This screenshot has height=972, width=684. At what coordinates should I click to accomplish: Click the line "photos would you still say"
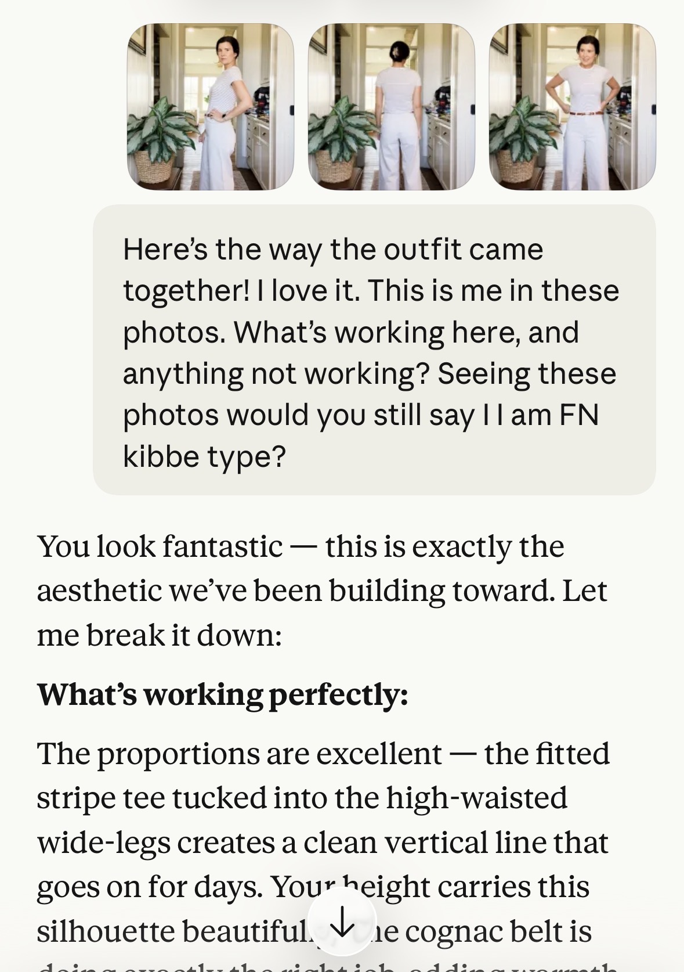(x=298, y=415)
